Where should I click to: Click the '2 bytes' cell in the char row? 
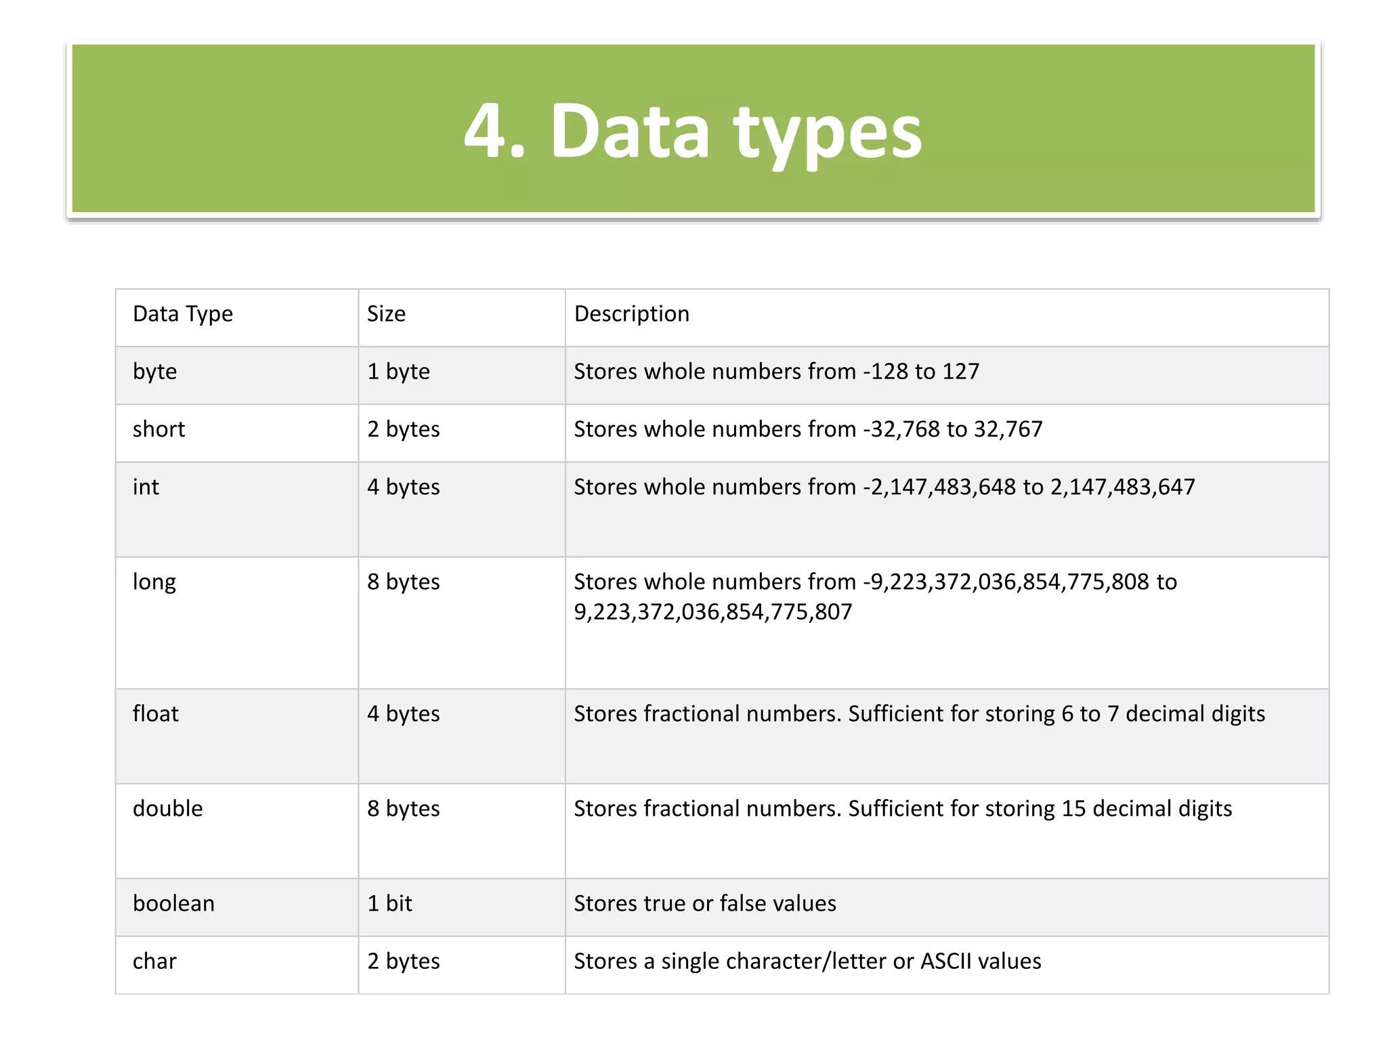tap(462, 965)
